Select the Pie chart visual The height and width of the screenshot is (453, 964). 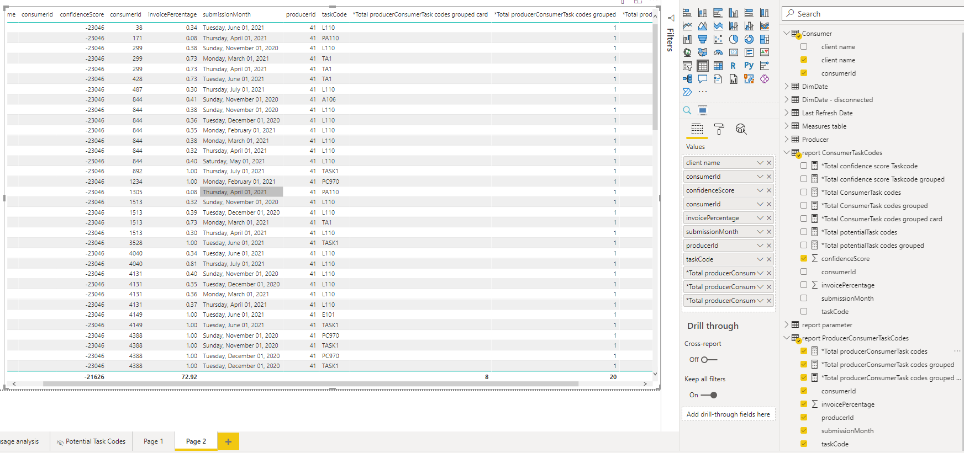click(734, 39)
